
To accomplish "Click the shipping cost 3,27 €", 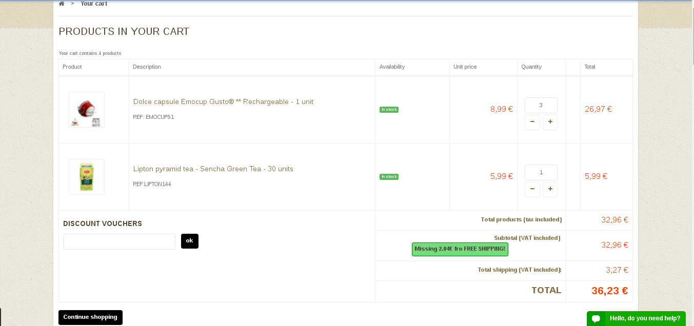I will [617, 270].
